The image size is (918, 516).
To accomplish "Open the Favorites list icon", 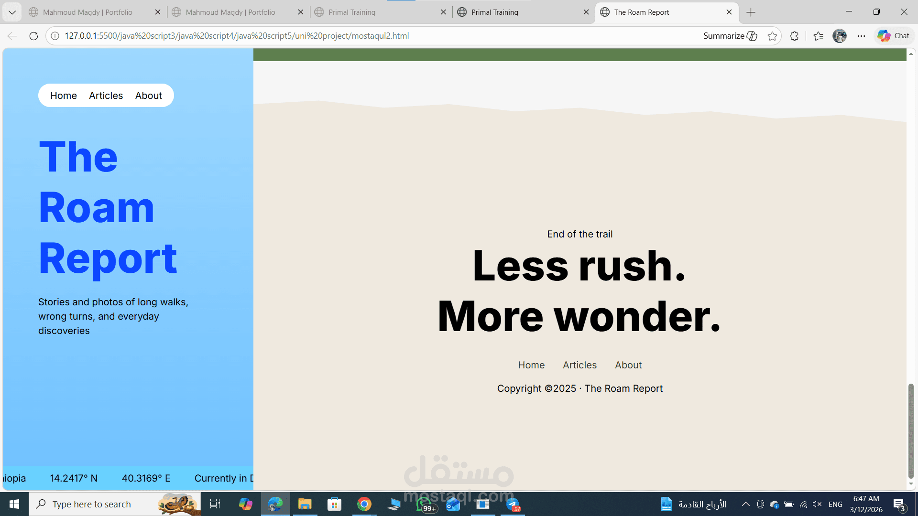I will [818, 36].
